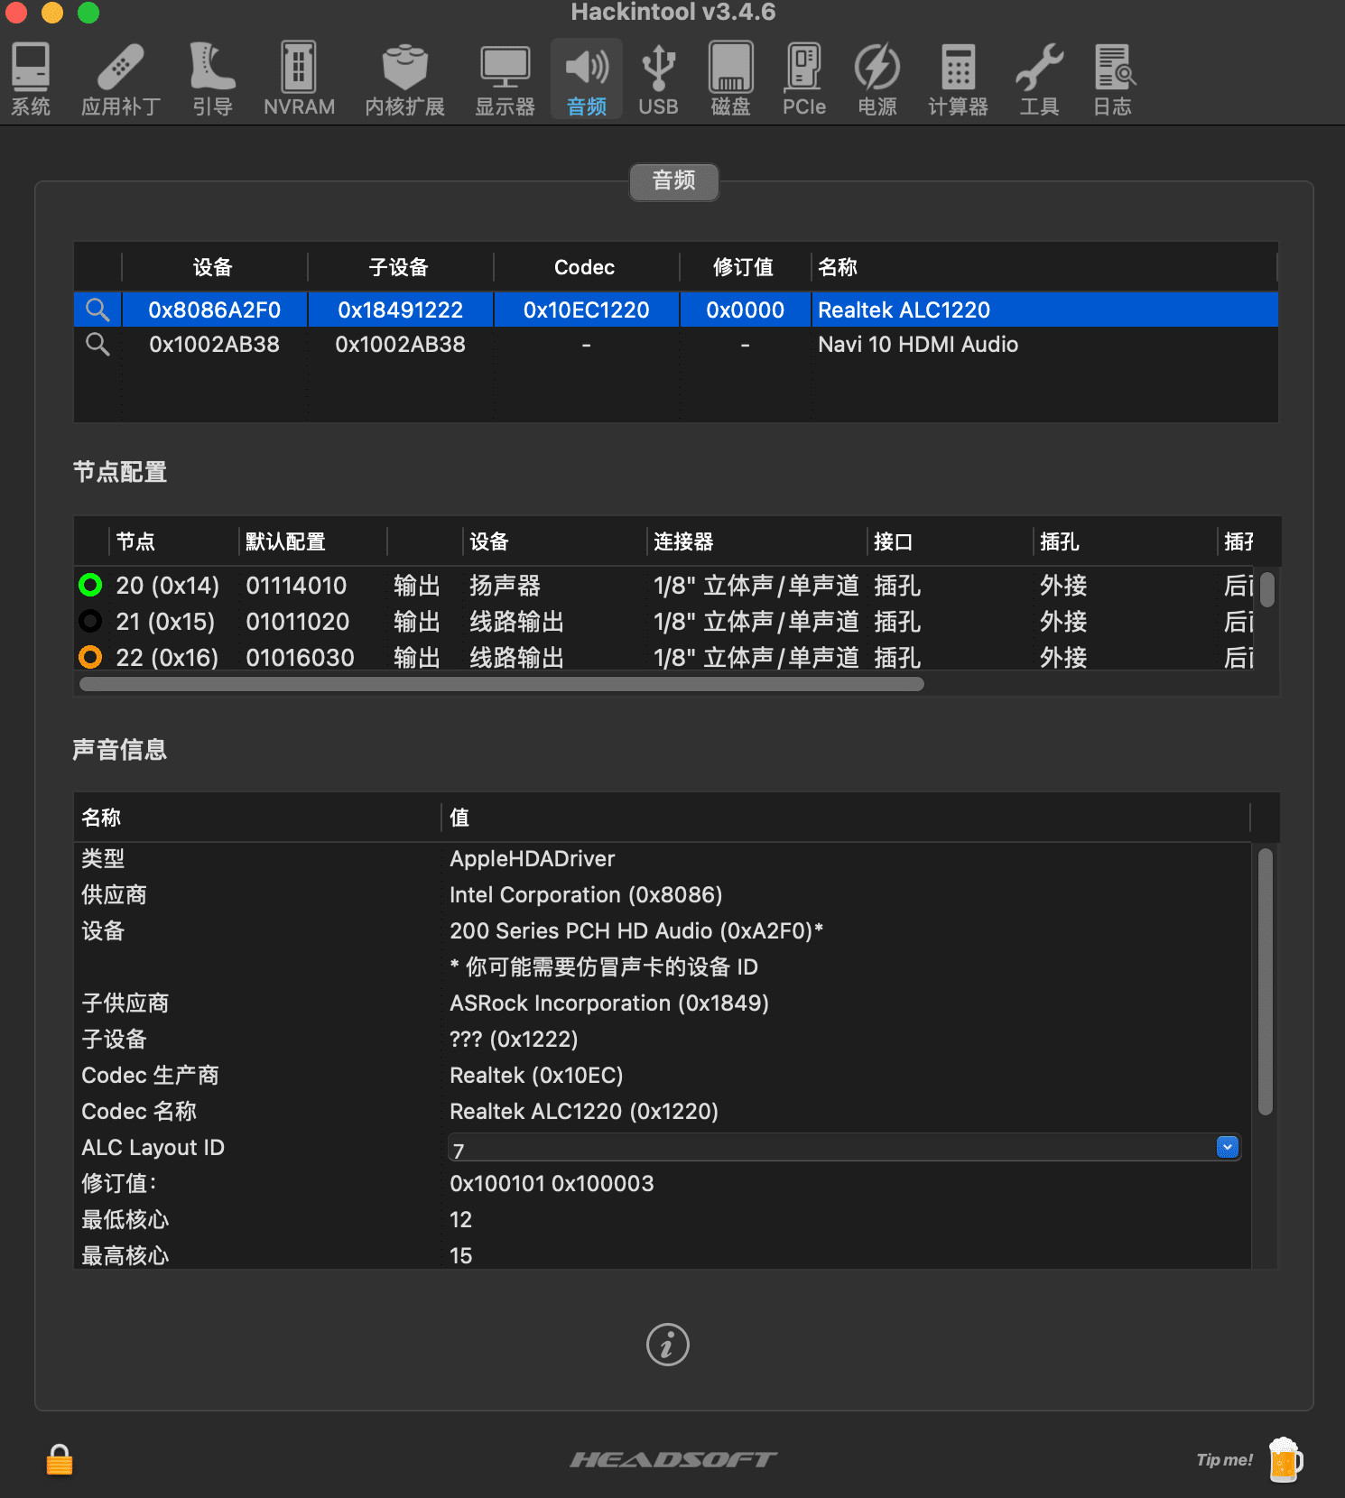1345x1498 pixels.
Task: Sort by 设备 column in device table
Action: click(214, 267)
